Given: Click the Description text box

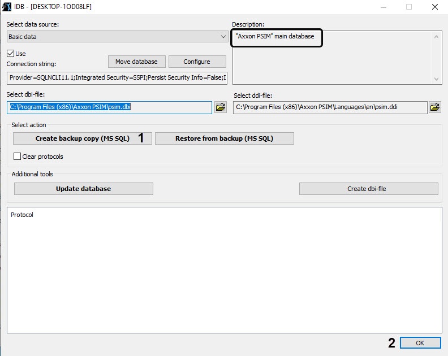Looking at the screenshot, I should (337, 58).
